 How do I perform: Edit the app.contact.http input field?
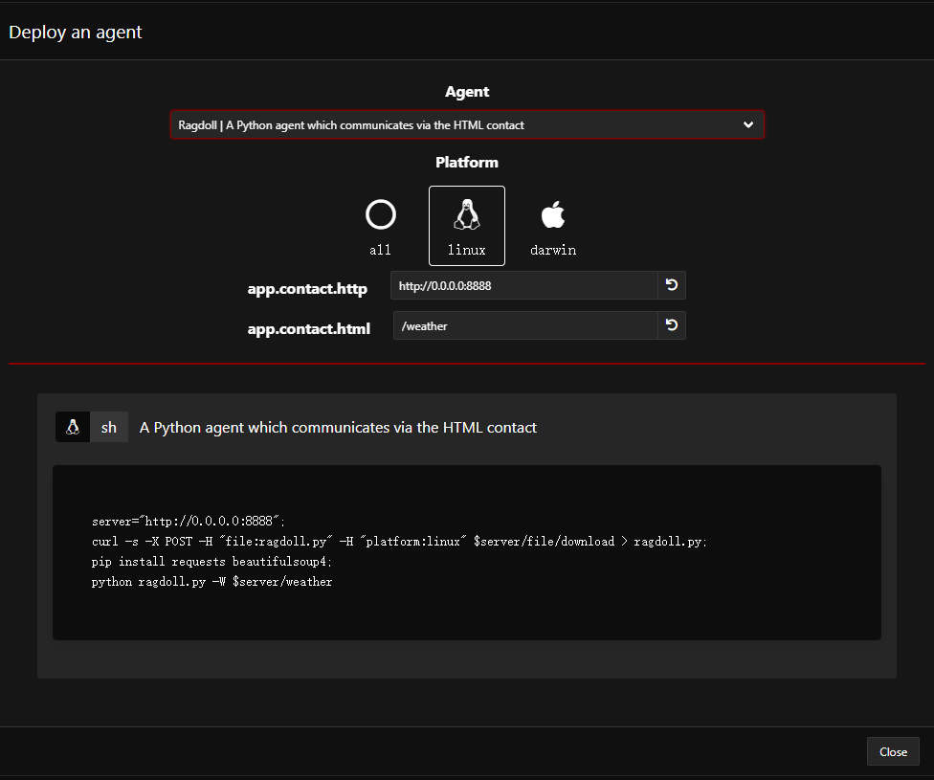pyautogui.click(x=524, y=285)
